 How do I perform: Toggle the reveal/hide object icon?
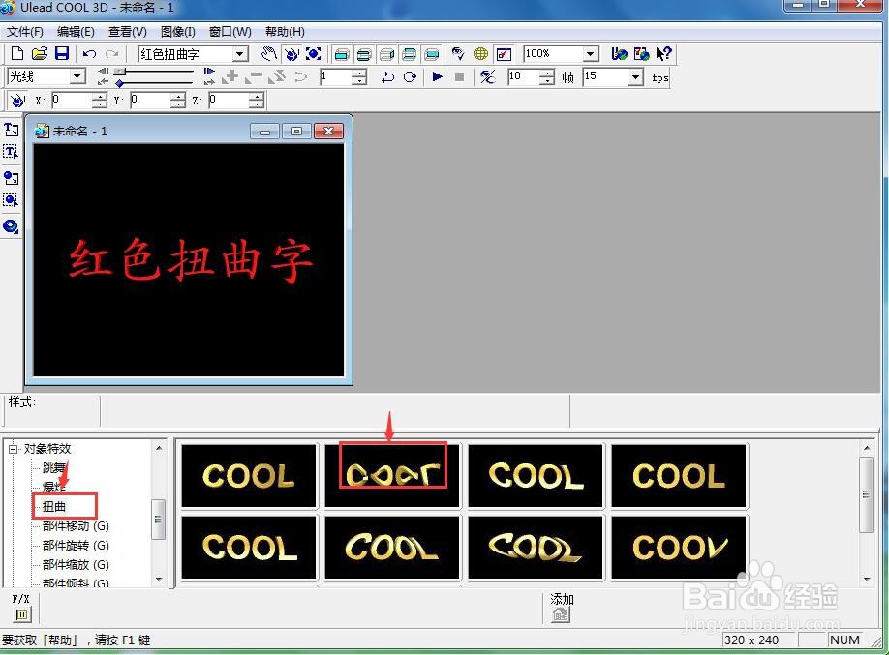point(487,76)
